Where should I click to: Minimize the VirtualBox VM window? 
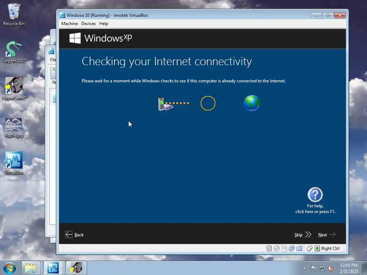[x=316, y=15]
